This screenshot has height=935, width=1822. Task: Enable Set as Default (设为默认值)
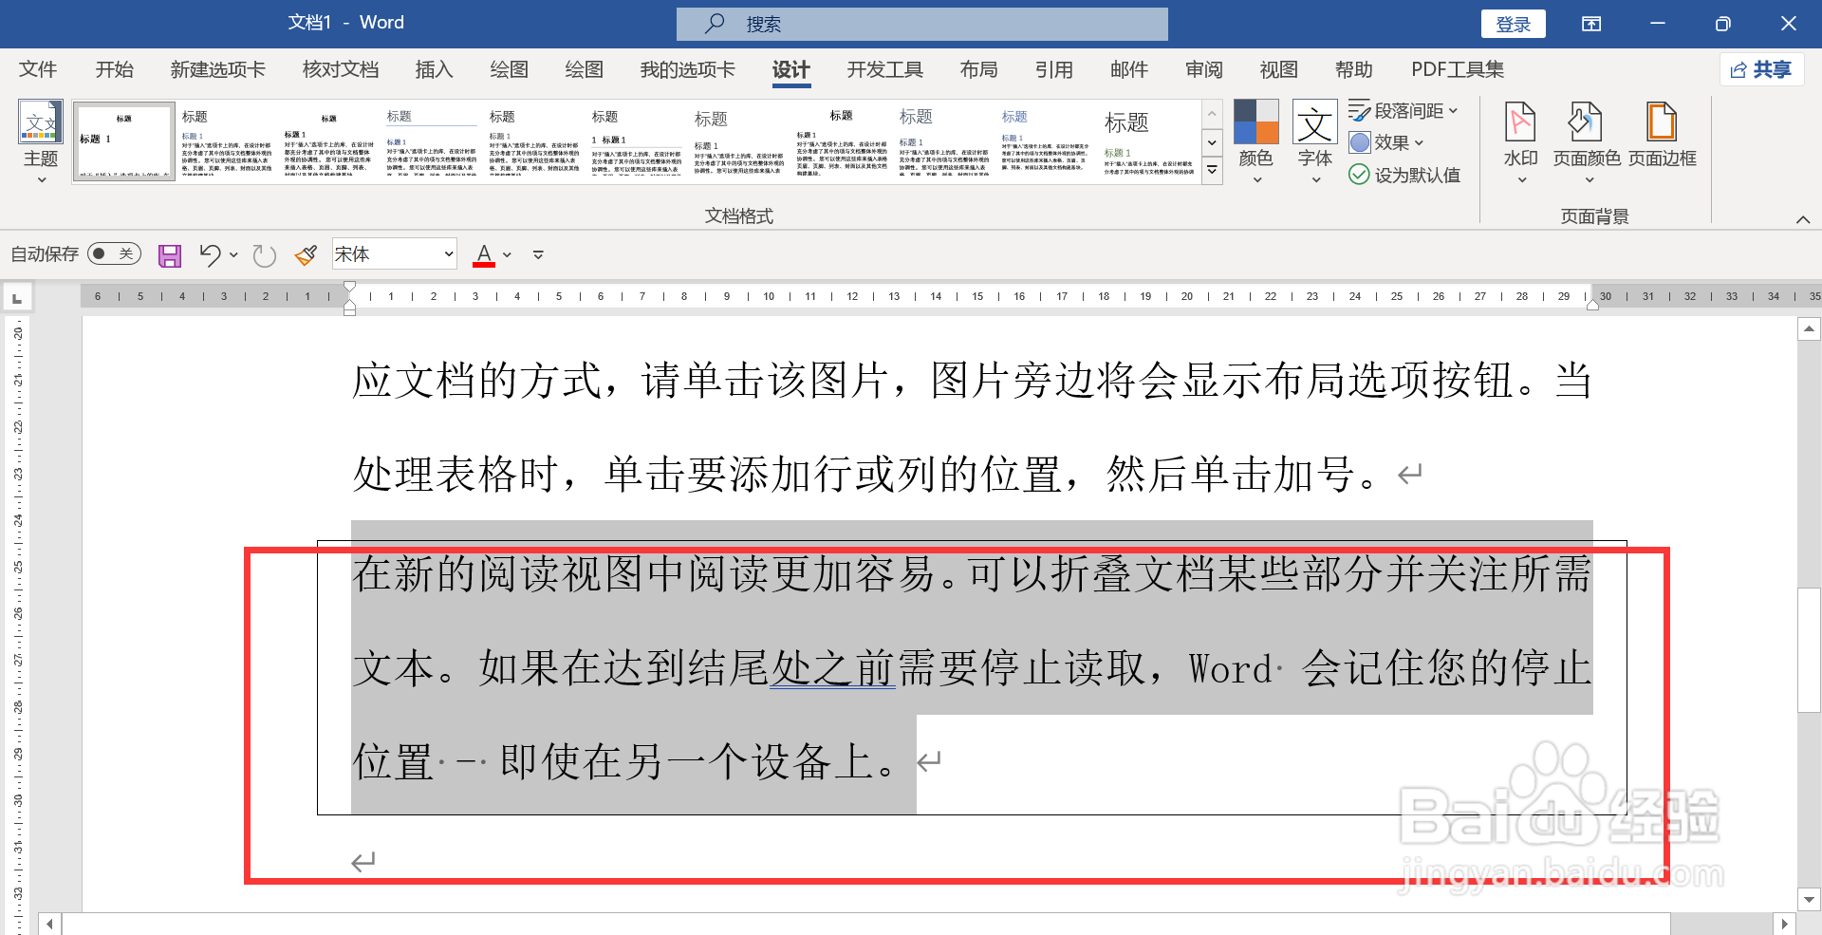pos(1404,175)
